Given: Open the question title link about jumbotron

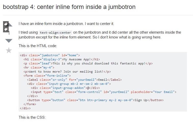Looking at the screenshot, I should pos(69,7).
